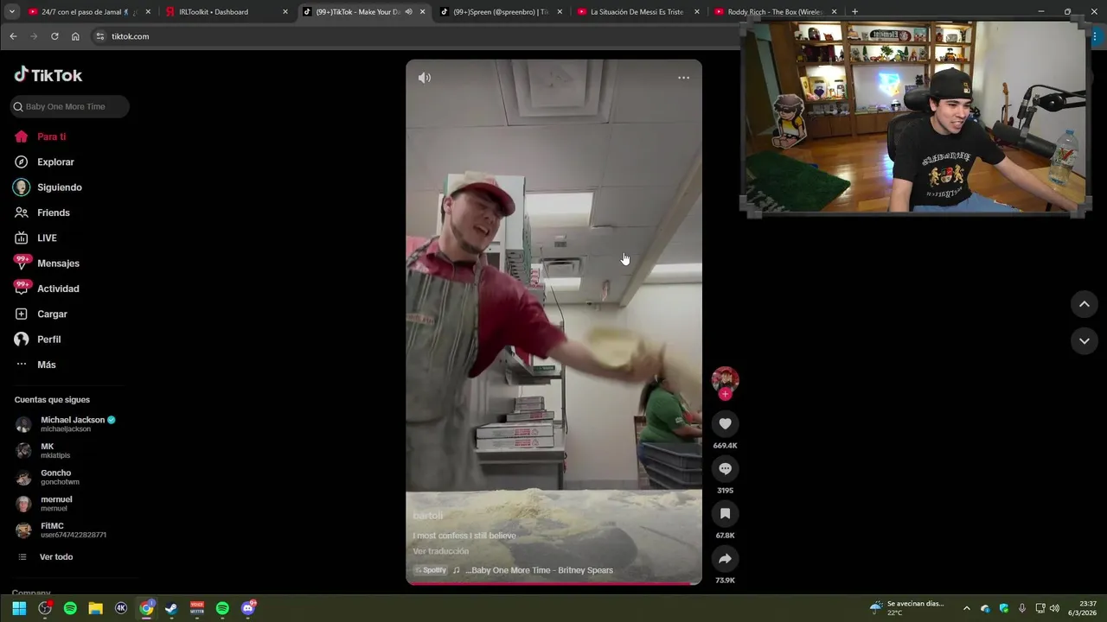Go to the next video with the down chevron
This screenshot has height=622, width=1107.
(1084, 341)
